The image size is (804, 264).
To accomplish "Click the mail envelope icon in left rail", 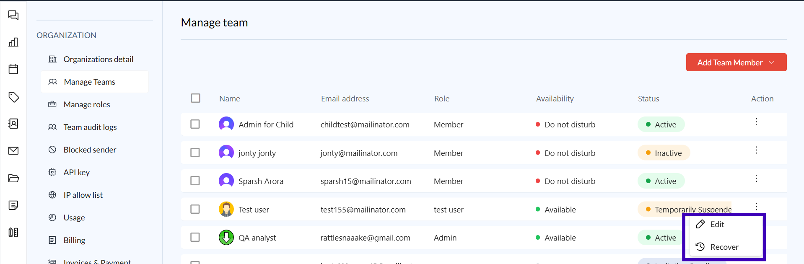I will pos(13,151).
